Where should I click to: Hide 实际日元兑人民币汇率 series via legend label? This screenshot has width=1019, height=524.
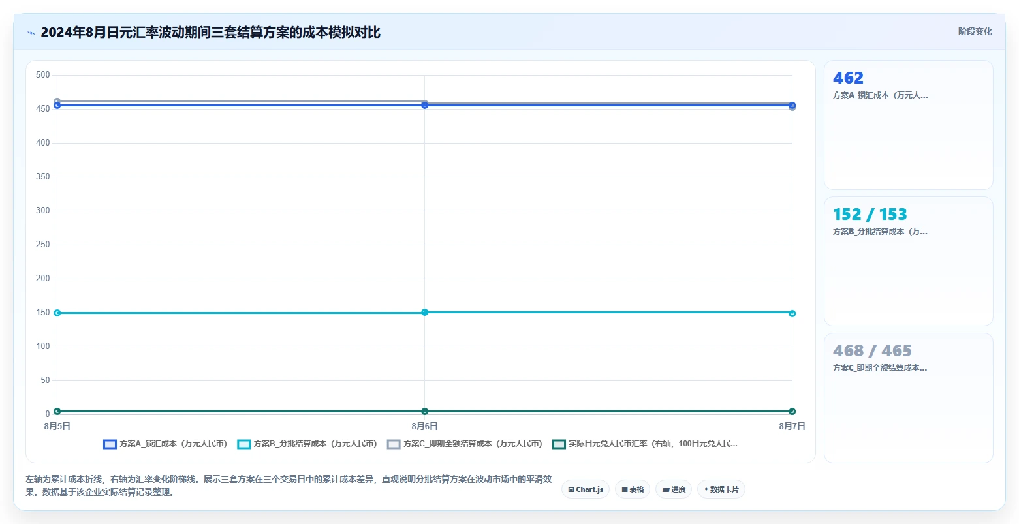coord(653,444)
